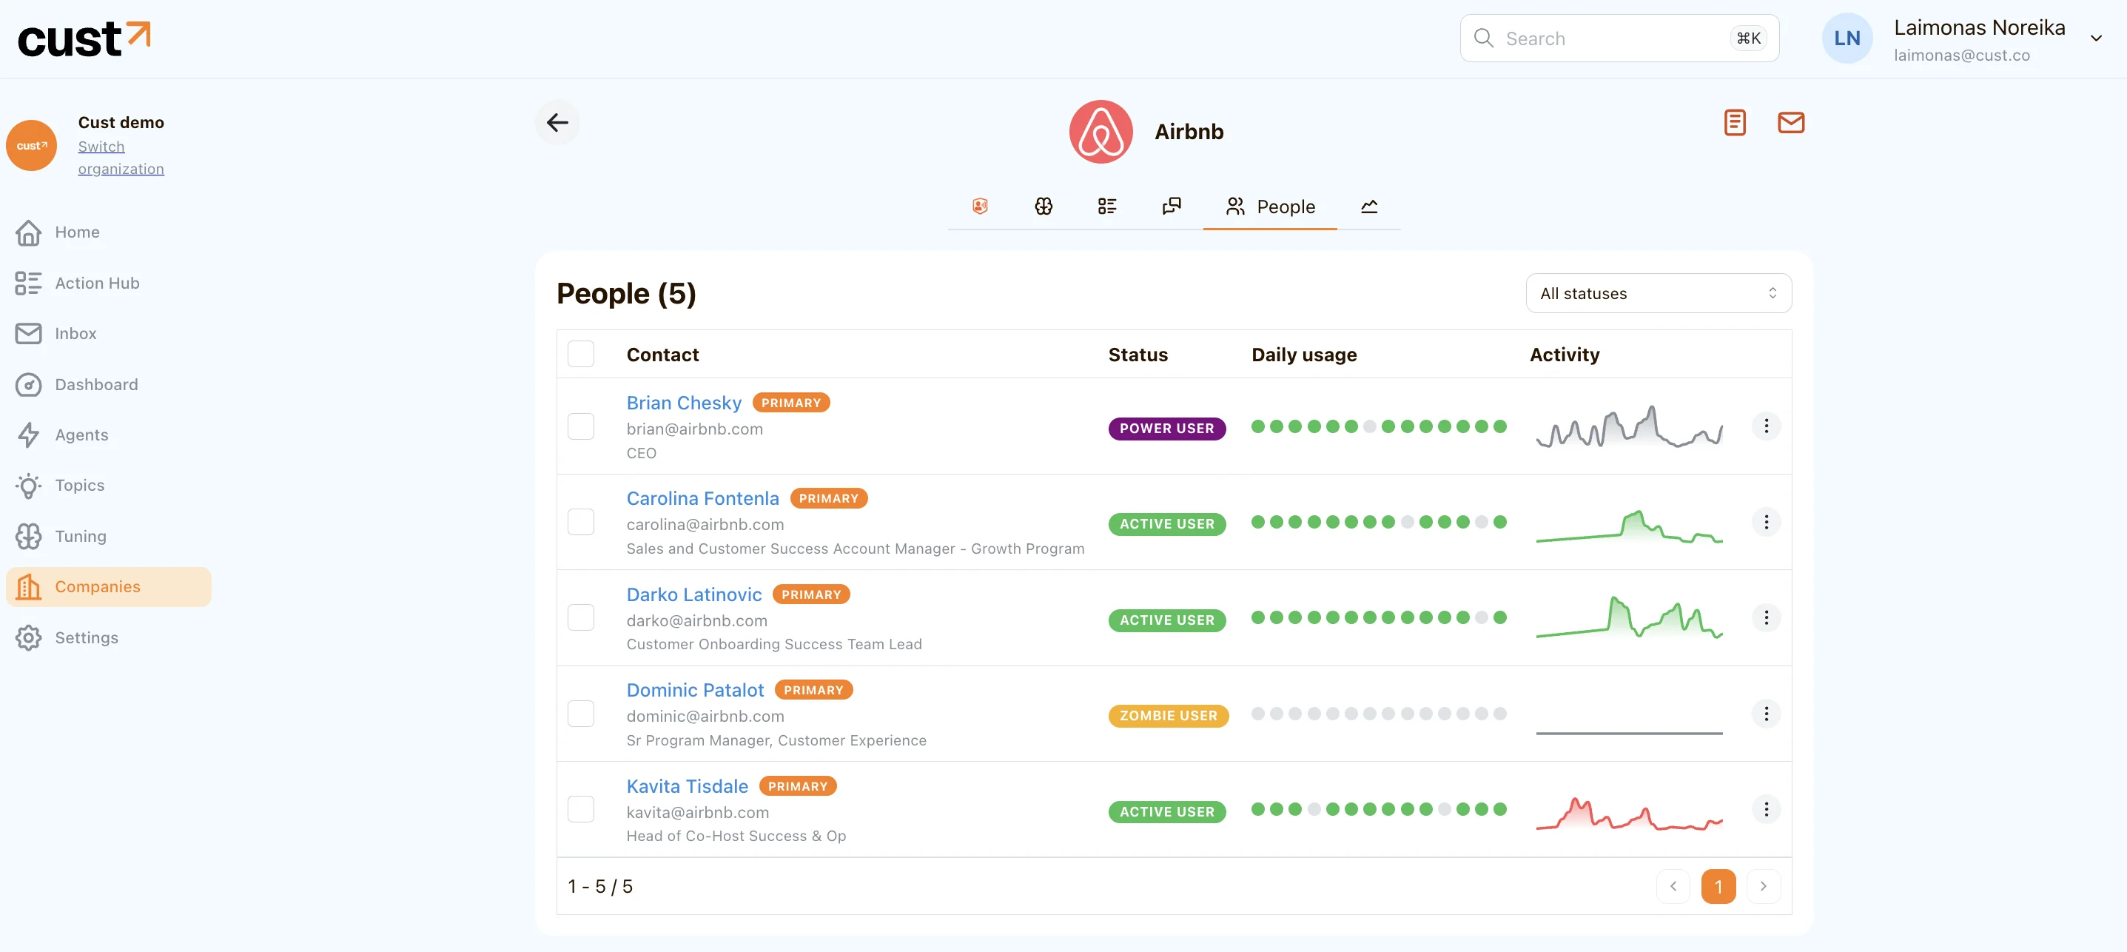This screenshot has width=2127, height=952.
Task: Go to next page arrow
Action: (x=1763, y=886)
